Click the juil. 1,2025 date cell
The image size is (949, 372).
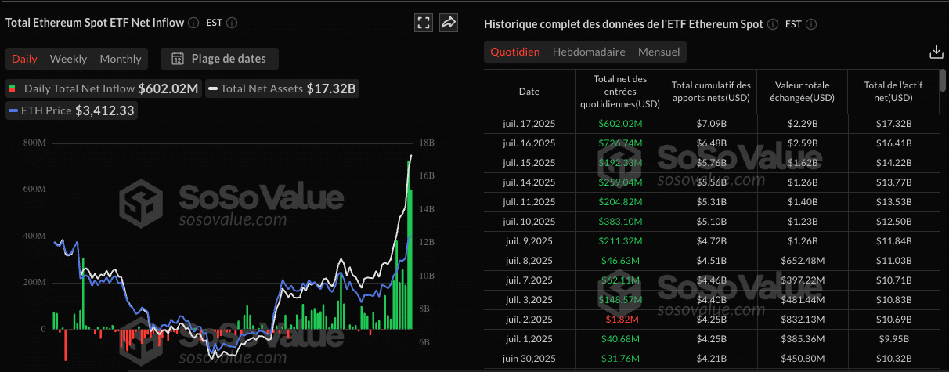pos(529,339)
